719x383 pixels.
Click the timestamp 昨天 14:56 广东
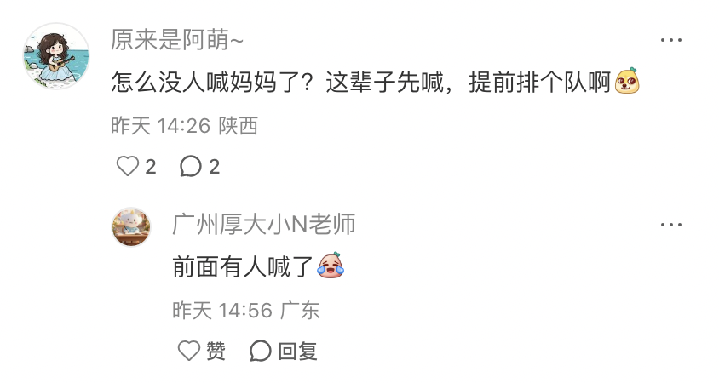(x=246, y=310)
